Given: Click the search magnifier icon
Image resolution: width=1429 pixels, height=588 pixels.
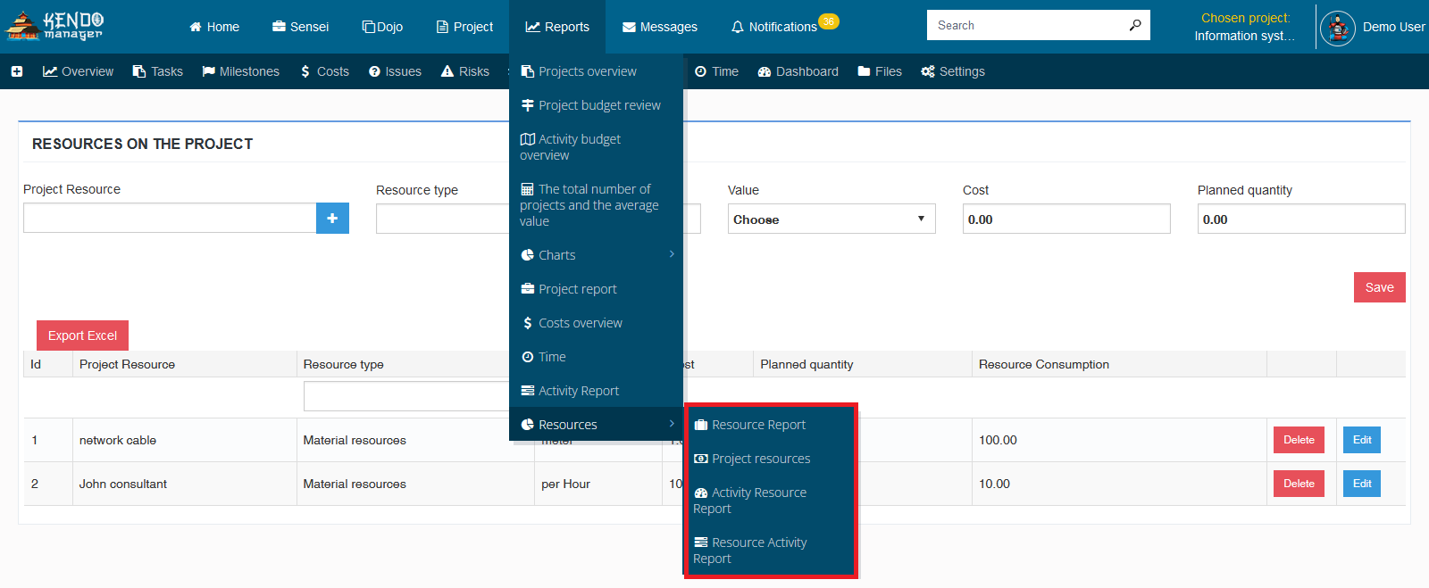Looking at the screenshot, I should coord(1134,26).
